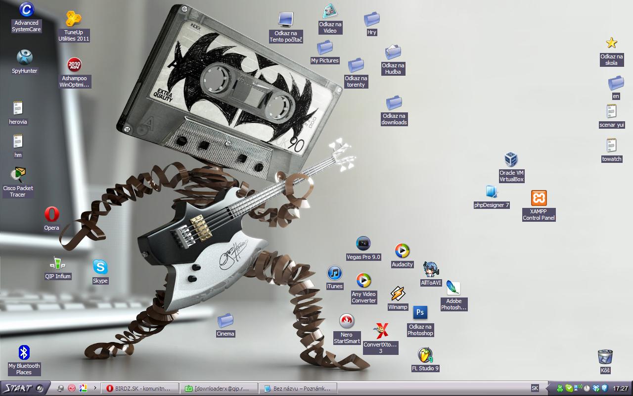Select My Bluetooth Places icon
633x396 pixels.
click(x=24, y=360)
